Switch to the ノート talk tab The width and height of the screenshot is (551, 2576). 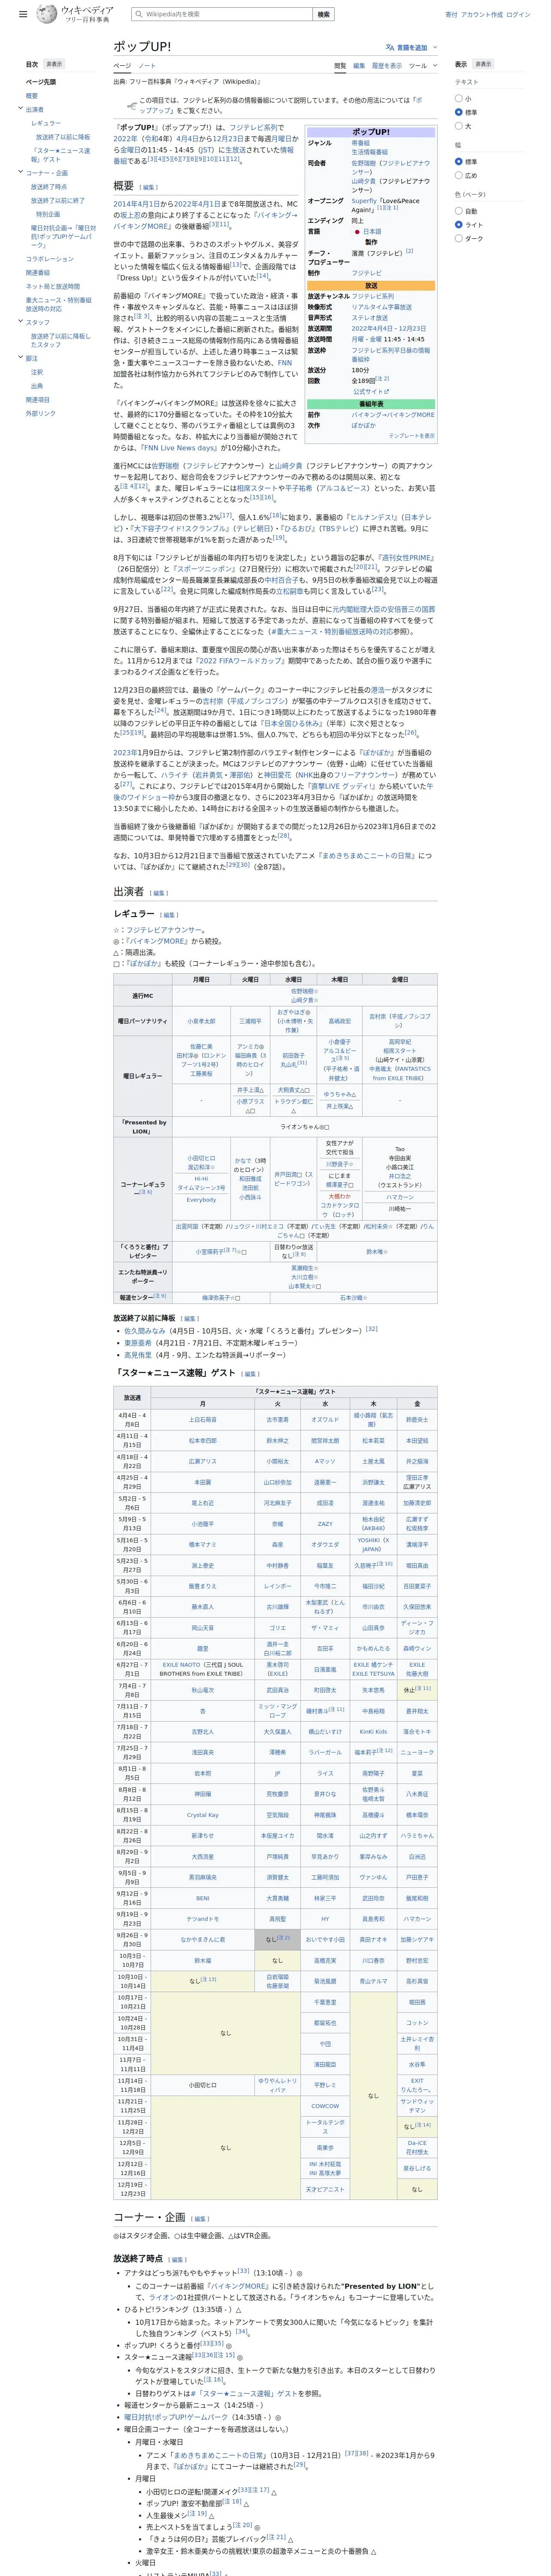[147, 66]
